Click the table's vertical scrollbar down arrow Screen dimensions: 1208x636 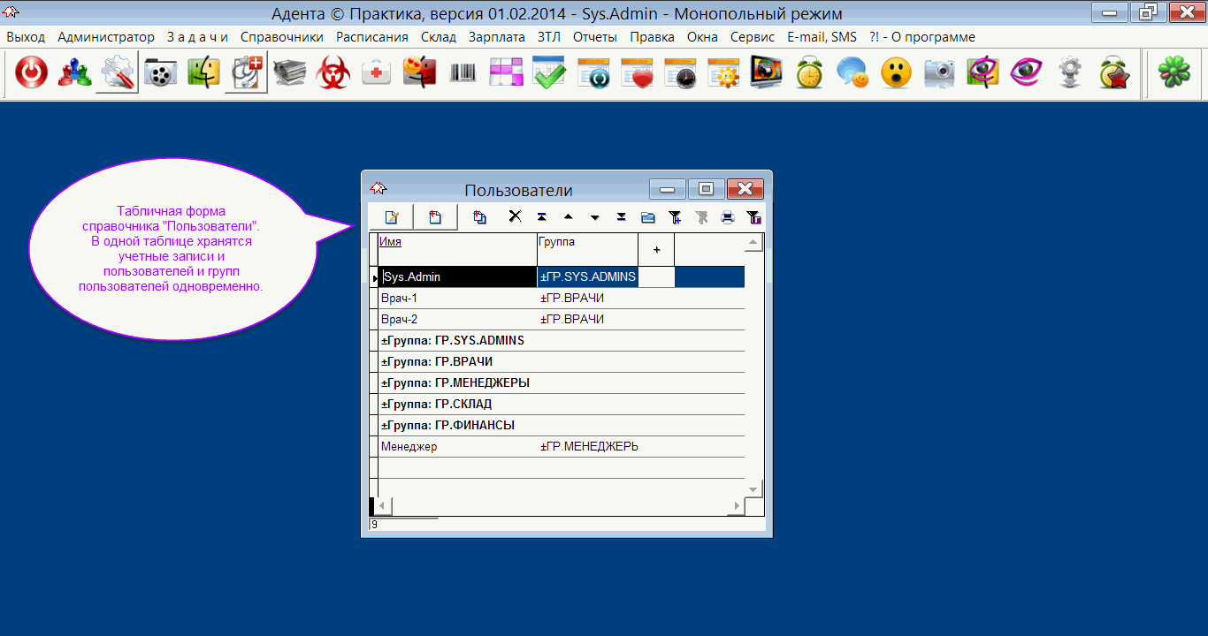(753, 489)
